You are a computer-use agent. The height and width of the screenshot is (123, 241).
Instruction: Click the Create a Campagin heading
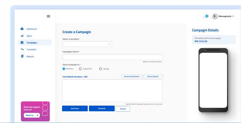pos(77,32)
